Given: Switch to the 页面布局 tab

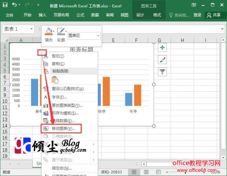Looking at the screenshot, I should tap(61, 15).
